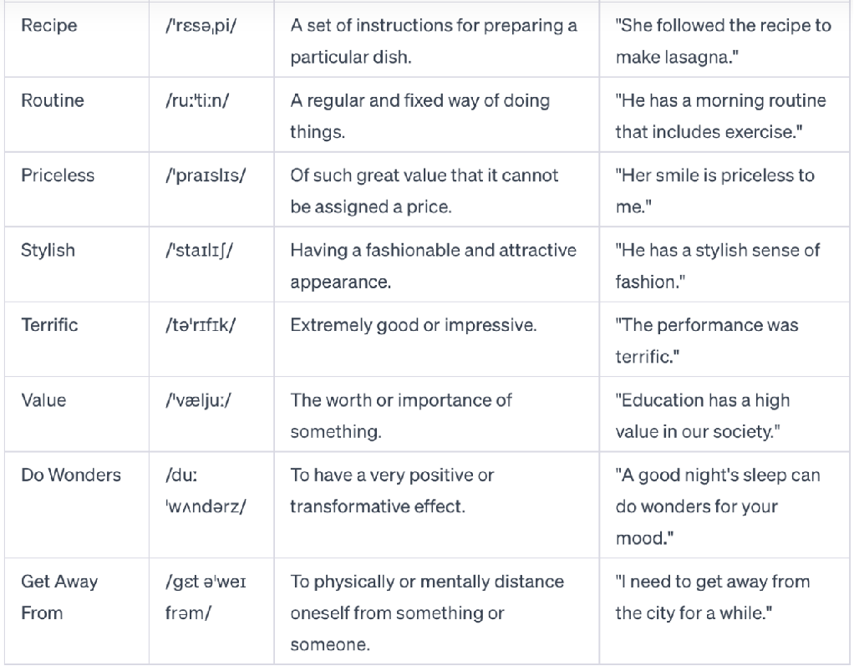This screenshot has height=666, width=854.
Task: Select the "Education has a high value" example
Action: pos(707,415)
